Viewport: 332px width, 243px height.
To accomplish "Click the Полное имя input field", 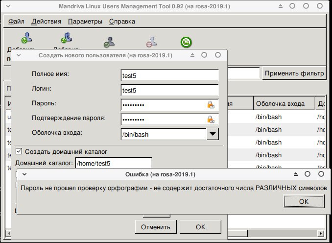I will (169, 75).
